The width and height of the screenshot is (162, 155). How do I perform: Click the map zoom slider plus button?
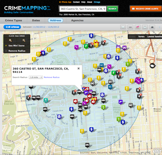(x=156, y=44)
